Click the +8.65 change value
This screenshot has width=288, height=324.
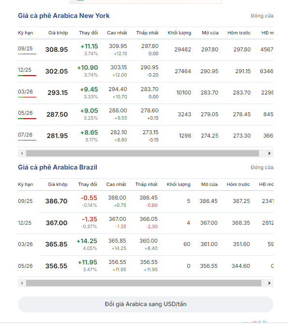(89, 132)
